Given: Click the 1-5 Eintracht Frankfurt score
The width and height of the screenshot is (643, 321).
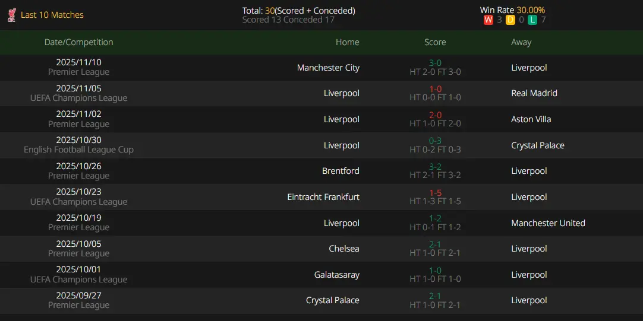Looking at the screenshot, I should tap(435, 193).
